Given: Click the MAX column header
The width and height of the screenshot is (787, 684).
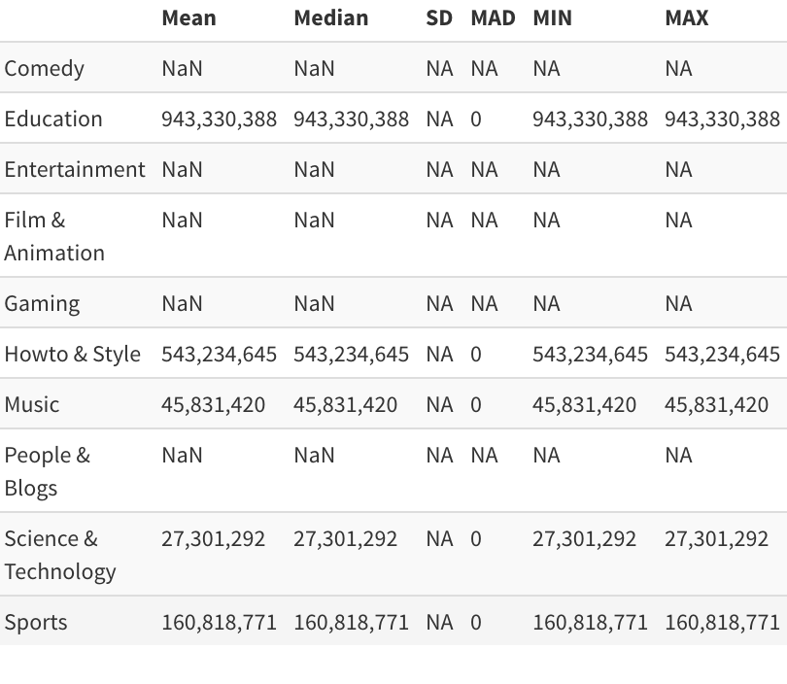Looking at the screenshot, I should (686, 18).
